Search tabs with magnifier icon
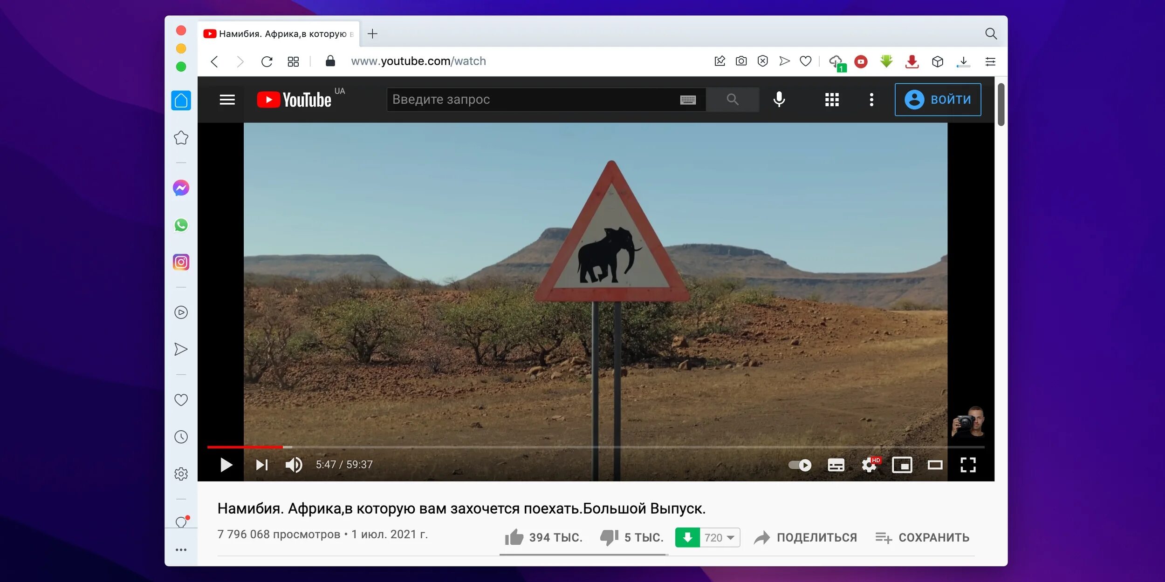1165x582 pixels. pyautogui.click(x=991, y=34)
